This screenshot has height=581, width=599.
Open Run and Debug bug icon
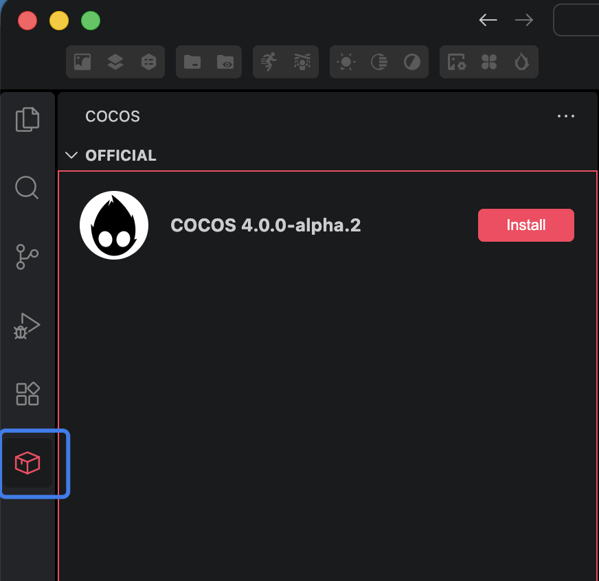click(27, 326)
